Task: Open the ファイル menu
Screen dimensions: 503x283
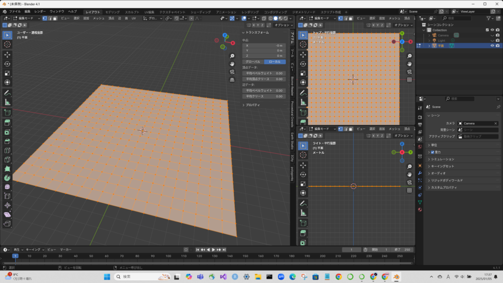Action: (x=15, y=11)
